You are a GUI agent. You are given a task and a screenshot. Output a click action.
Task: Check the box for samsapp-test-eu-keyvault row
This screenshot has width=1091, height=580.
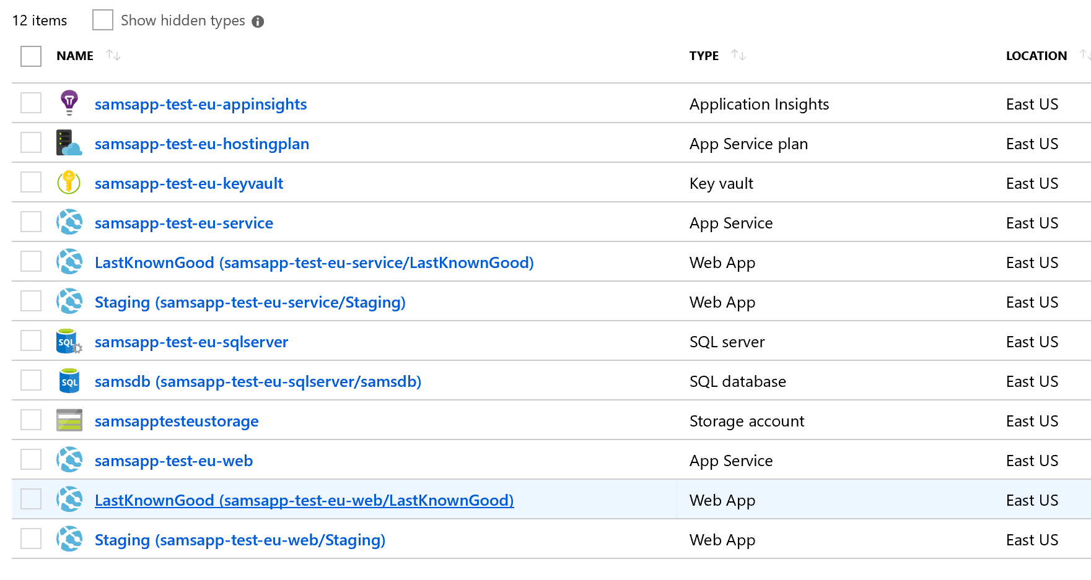tap(31, 183)
